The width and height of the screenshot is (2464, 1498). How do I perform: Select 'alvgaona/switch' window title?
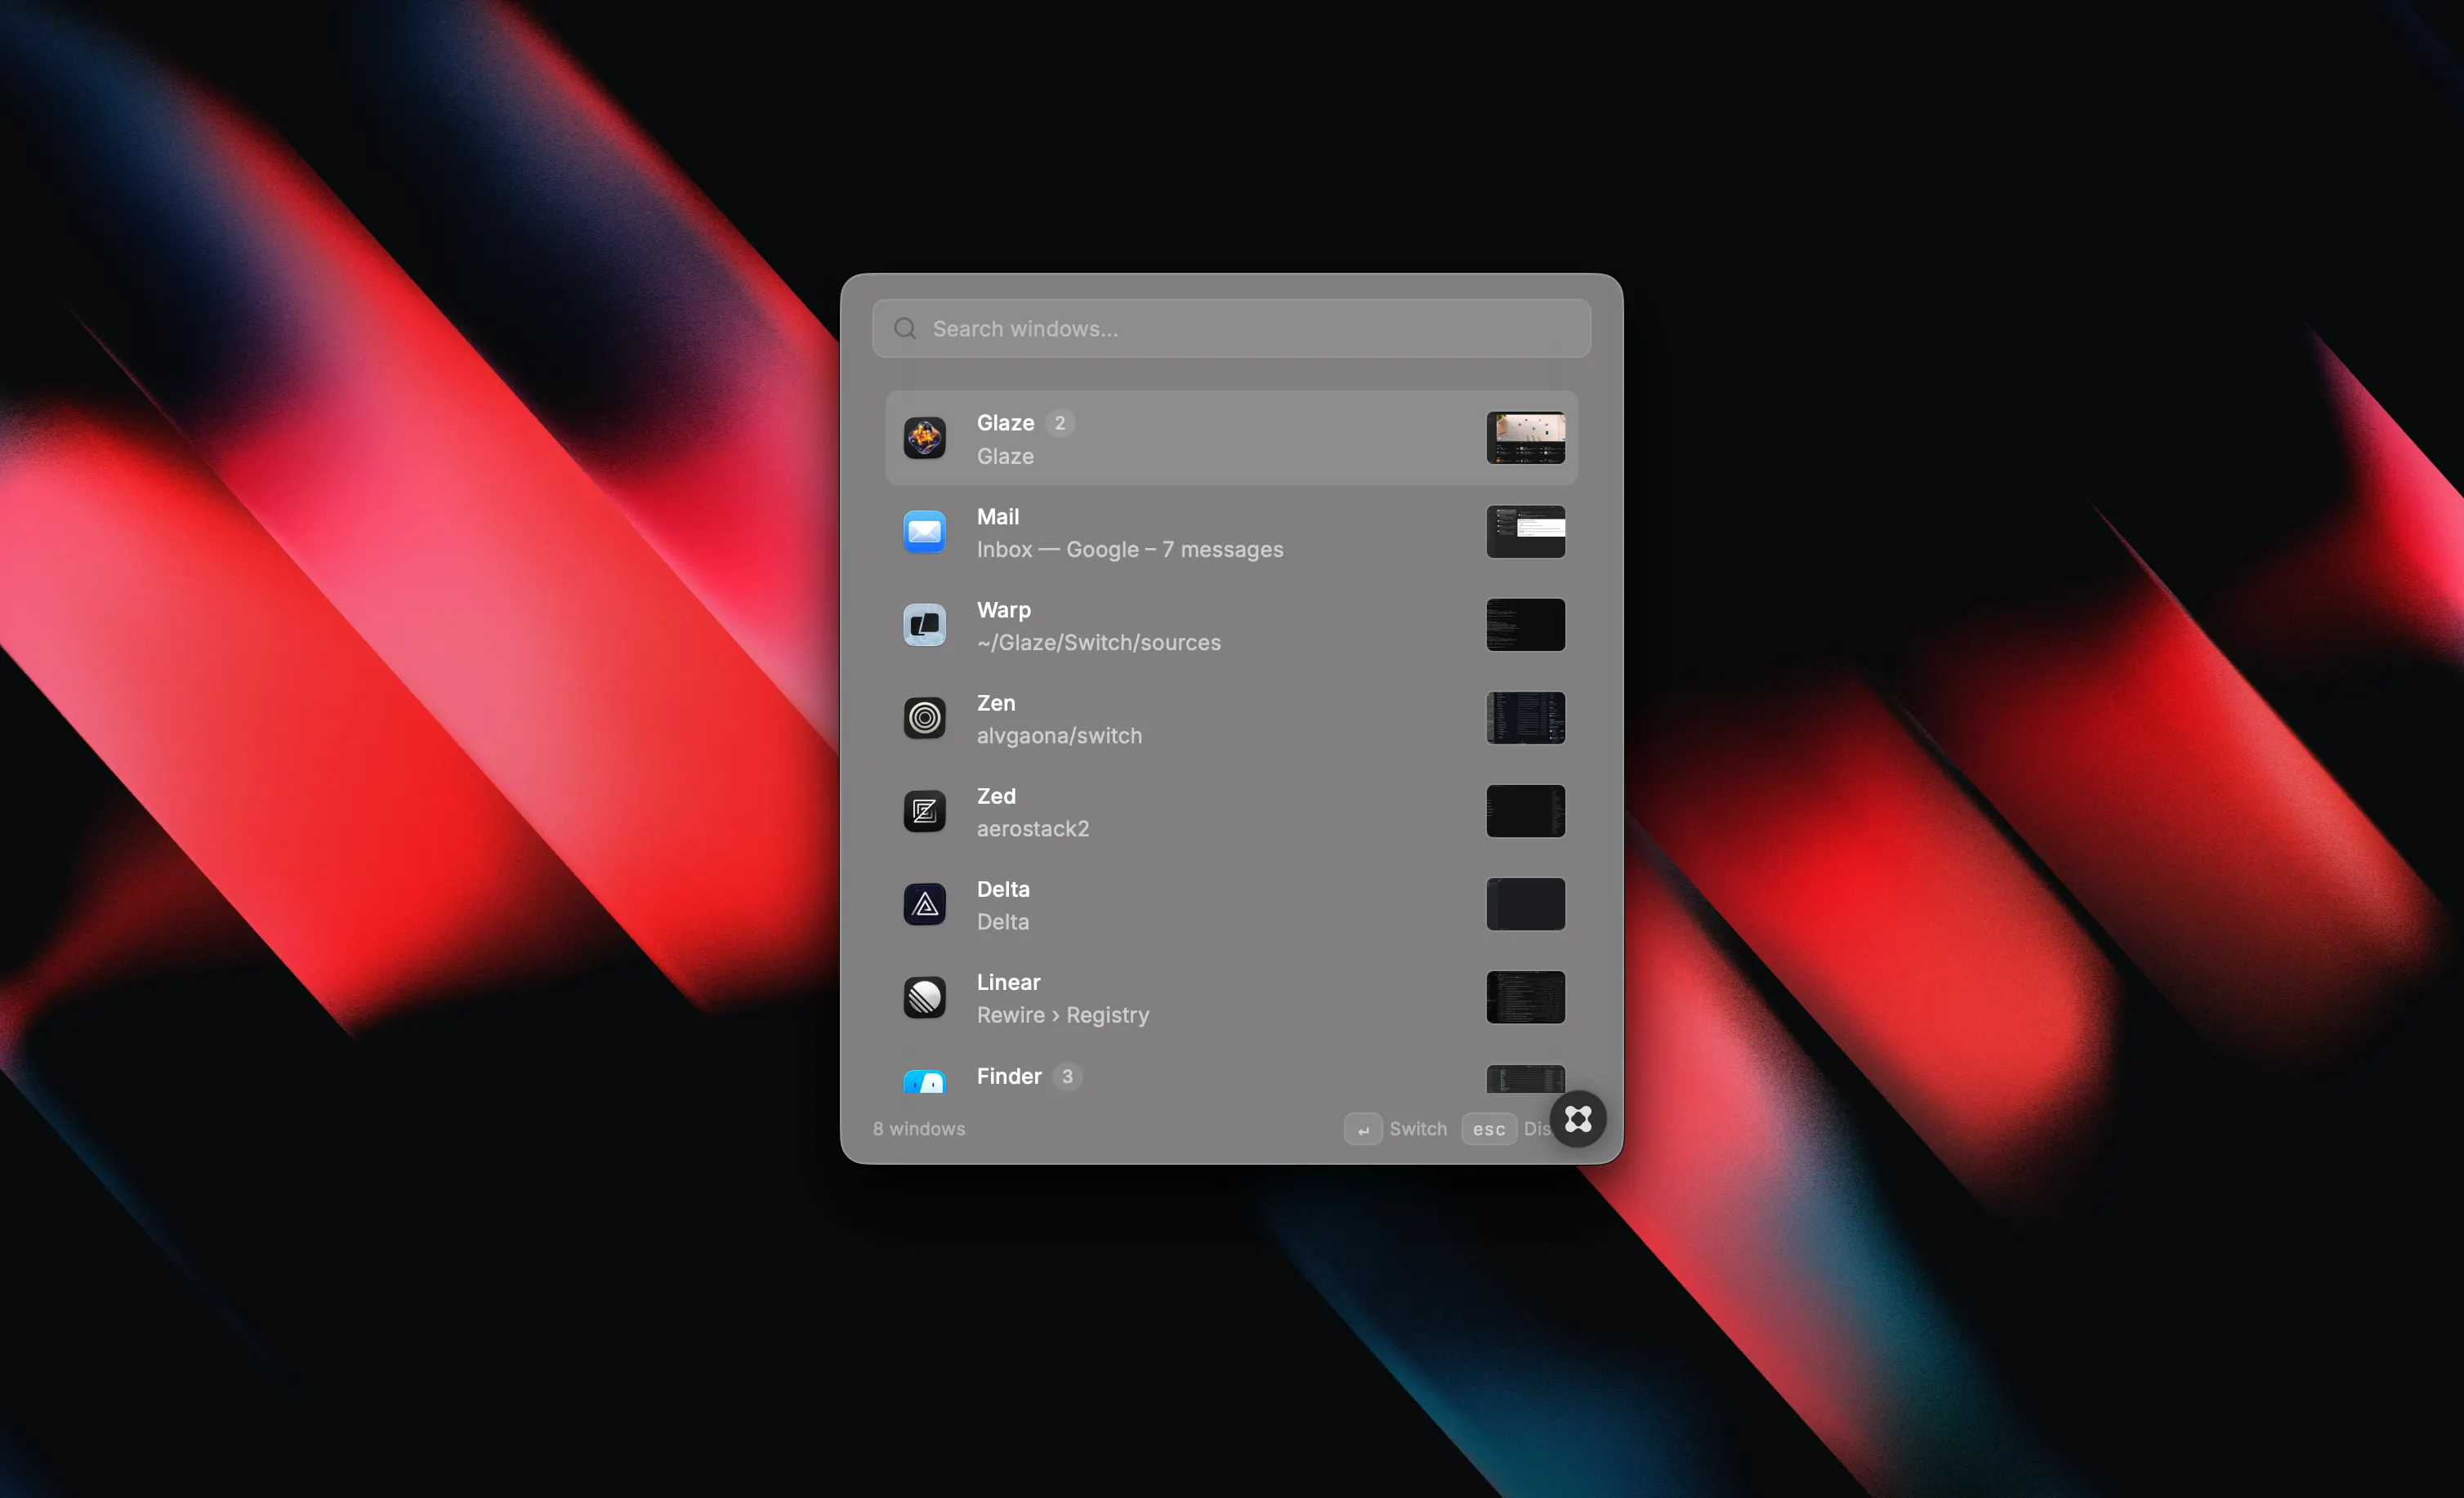[1058, 736]
